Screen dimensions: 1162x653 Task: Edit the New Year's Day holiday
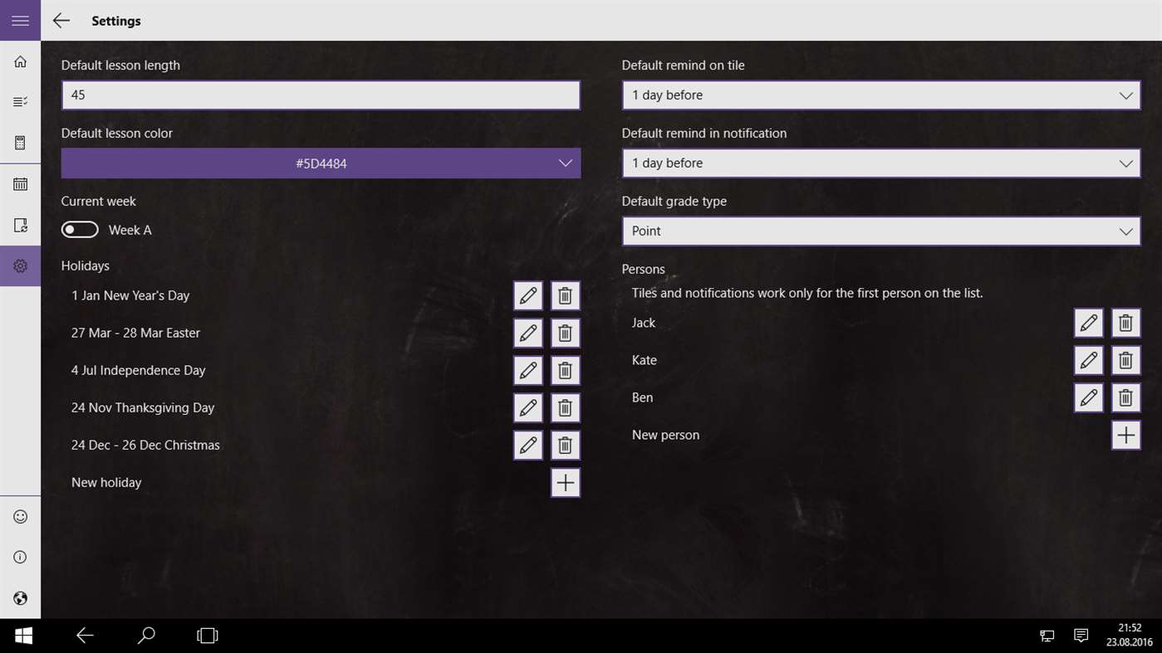[528, 295]
